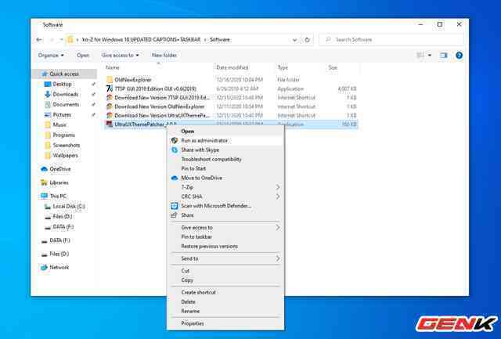Click the This PC monitor icon
The height and width of the screenshot is (339, 501).
(44, 196)
